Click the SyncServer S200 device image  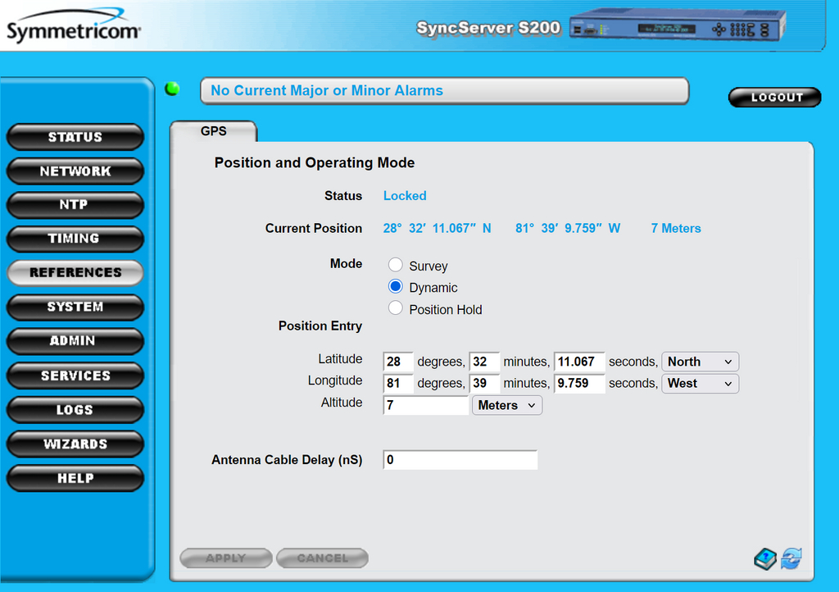click(677, 28)
